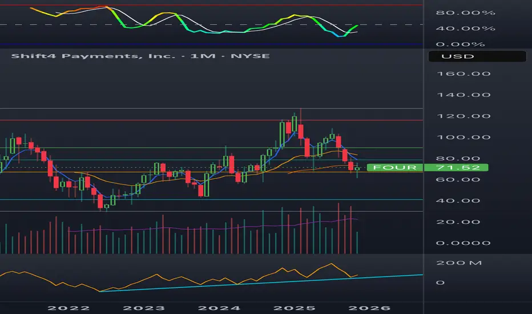Click the Shift4 Payments, Inc. chart title
This screenshot has height=314, width=532.
pyautogui.click(x=140, y=56)
